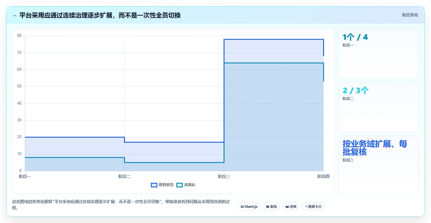Click the 阶段二 caption in second card
Screen dimensions: 431x223
348,99
